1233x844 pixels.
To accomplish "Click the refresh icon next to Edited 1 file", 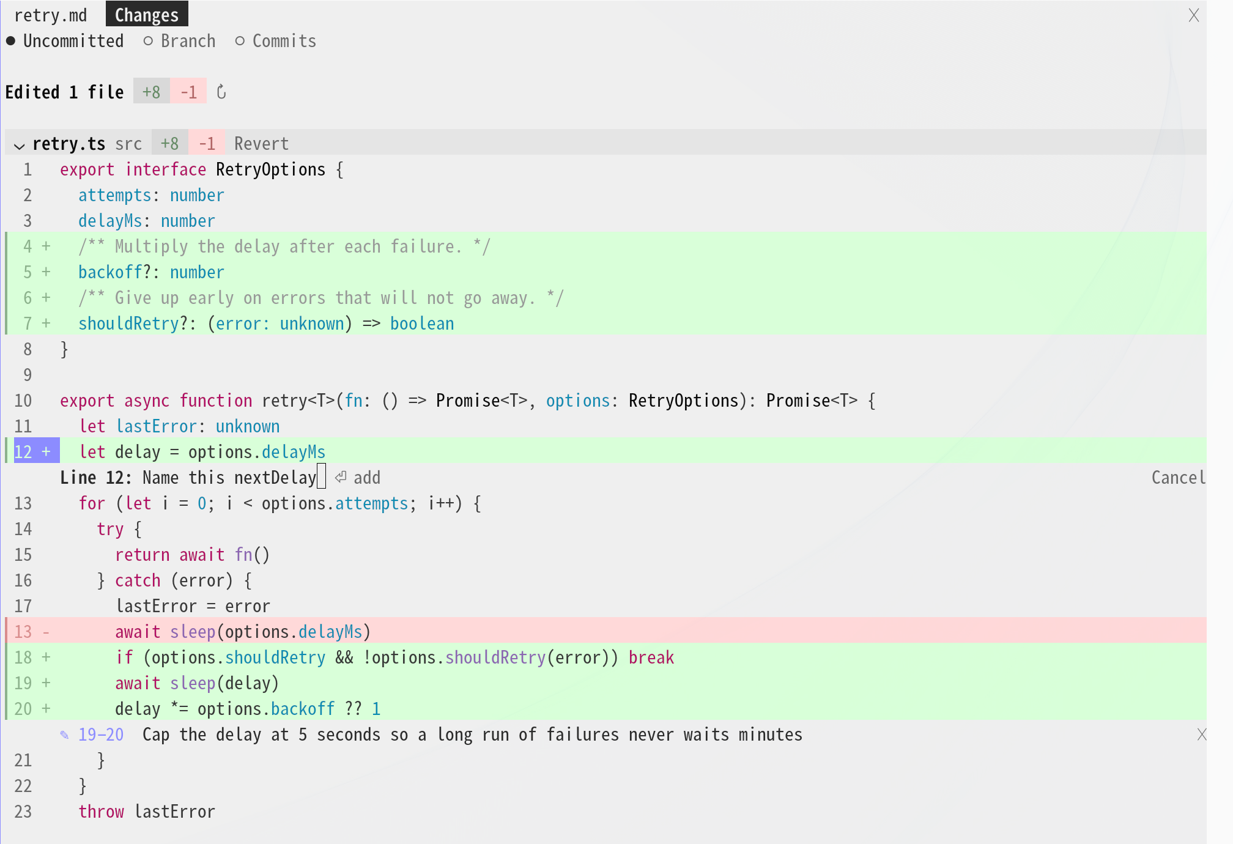I will (x=221, y=92).
